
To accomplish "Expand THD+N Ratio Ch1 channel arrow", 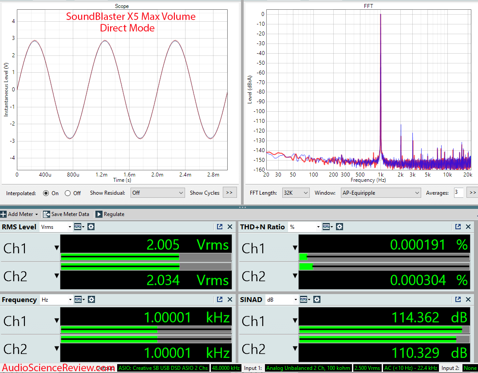I will [x=295, y=248].
